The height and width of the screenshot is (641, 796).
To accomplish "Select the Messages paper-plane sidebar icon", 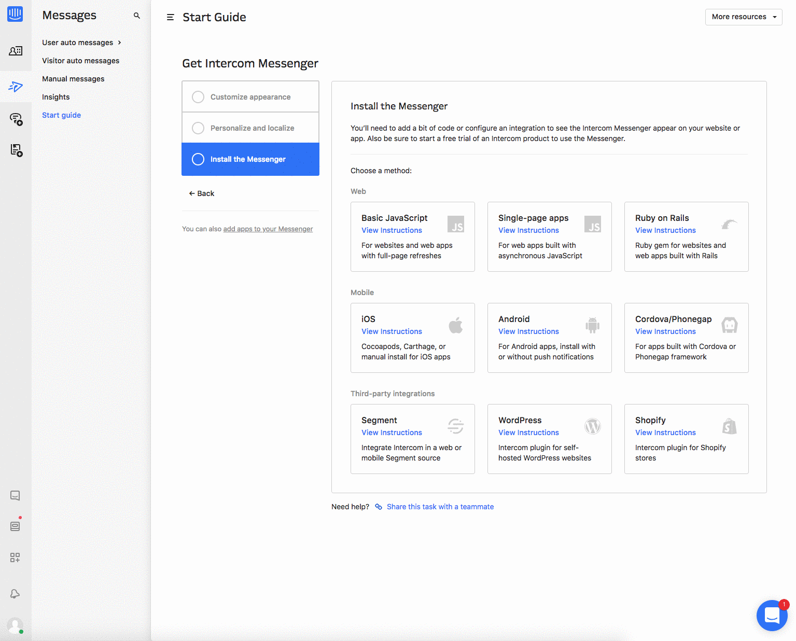I will (x=16, y=87).
